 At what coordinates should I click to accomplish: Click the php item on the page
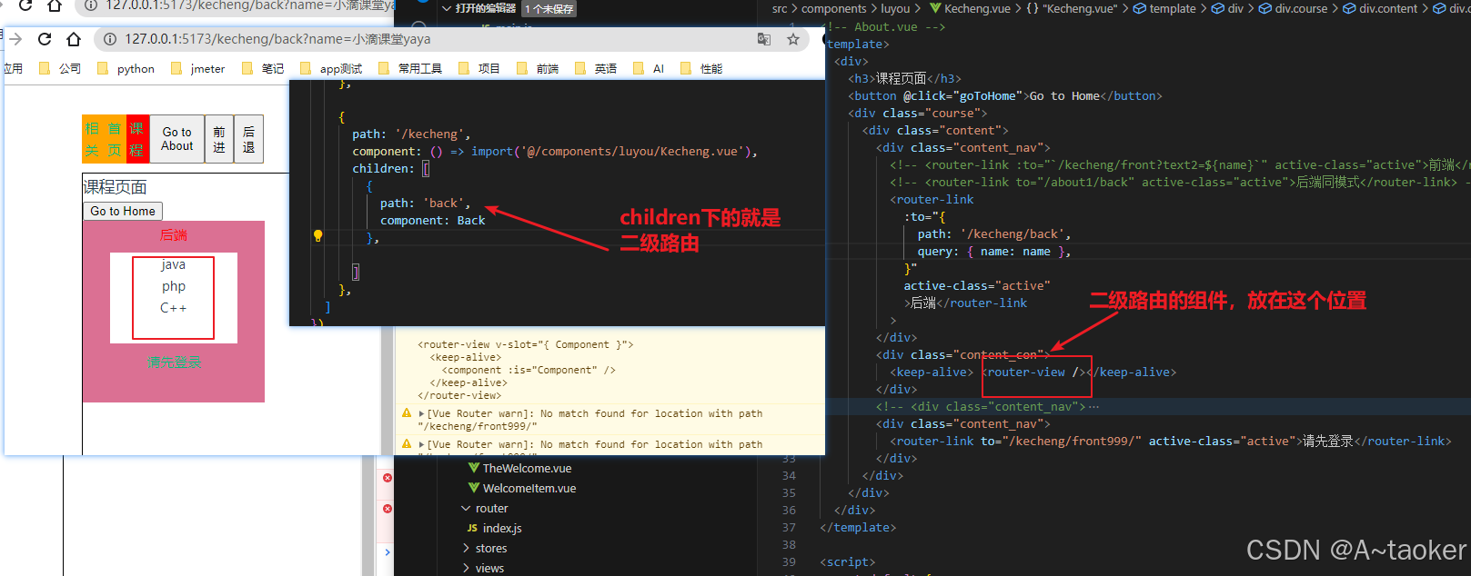pos(174,286)
